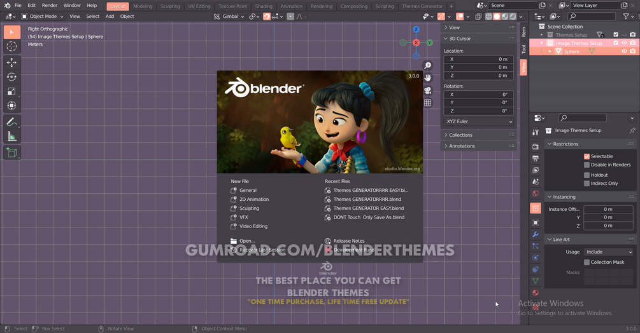Toggle the Selectable checkbox

click(x=587, y=156)
